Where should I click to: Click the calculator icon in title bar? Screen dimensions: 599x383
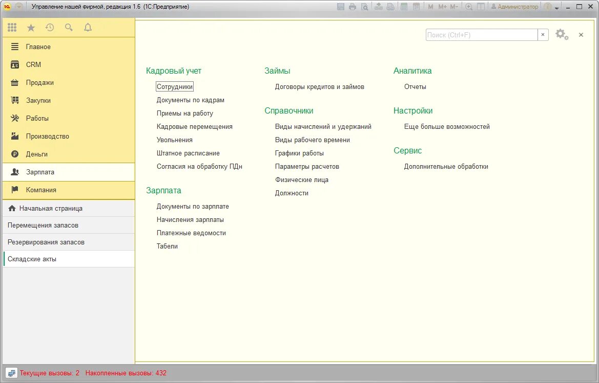[x=404, y=7]
